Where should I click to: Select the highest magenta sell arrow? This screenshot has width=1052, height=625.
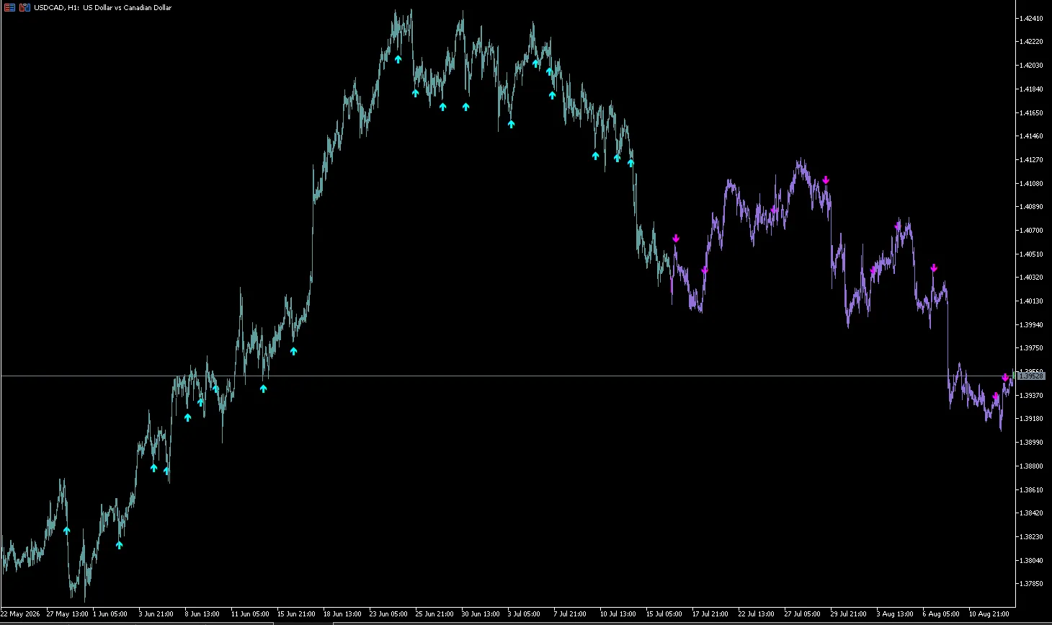[826, 179]
